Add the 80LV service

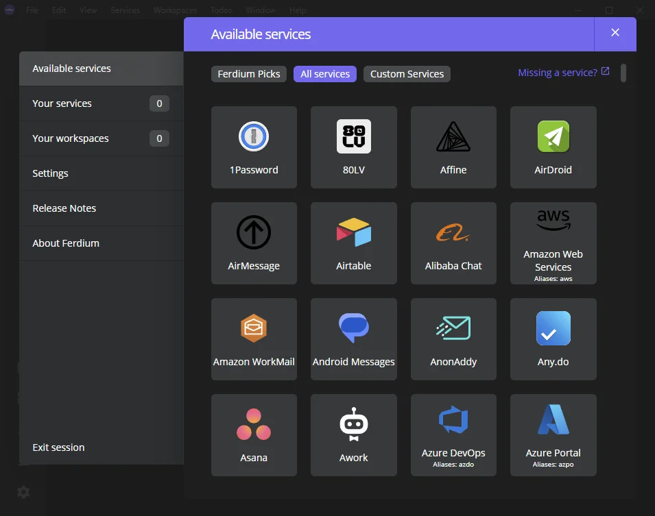(353, 147)
